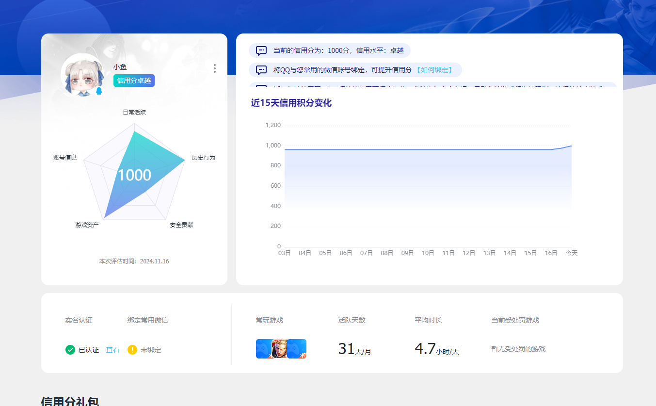Click the 今天 point on the chart axis
Viewport: 656px width, 406px height.
572,253
